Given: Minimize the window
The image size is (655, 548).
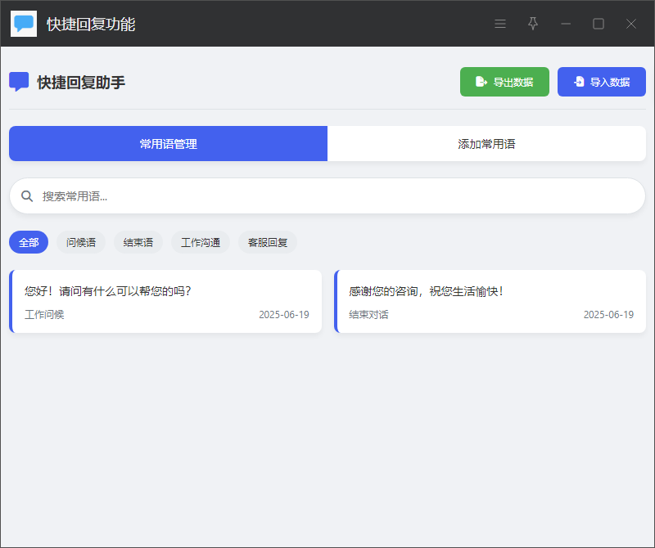Looking at the screenshot, I should pyautogui.click(x=566, y=24).
